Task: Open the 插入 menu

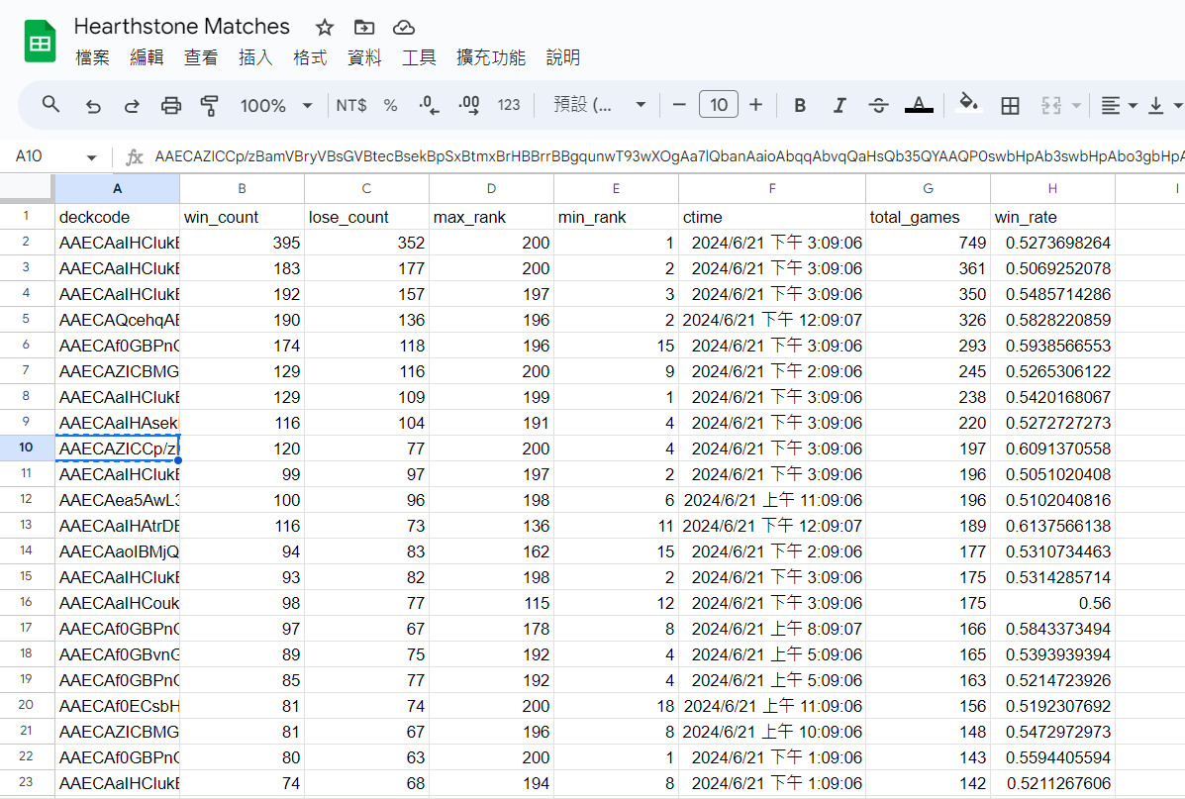Action: (255, 57)
